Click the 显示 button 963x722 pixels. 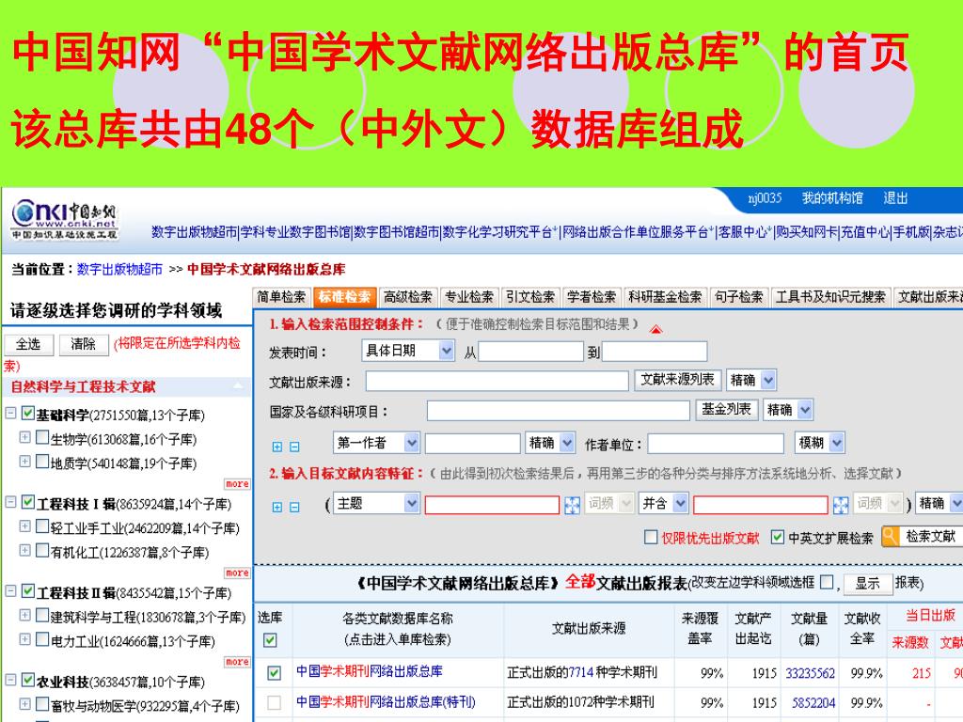[x=868, y=583]
